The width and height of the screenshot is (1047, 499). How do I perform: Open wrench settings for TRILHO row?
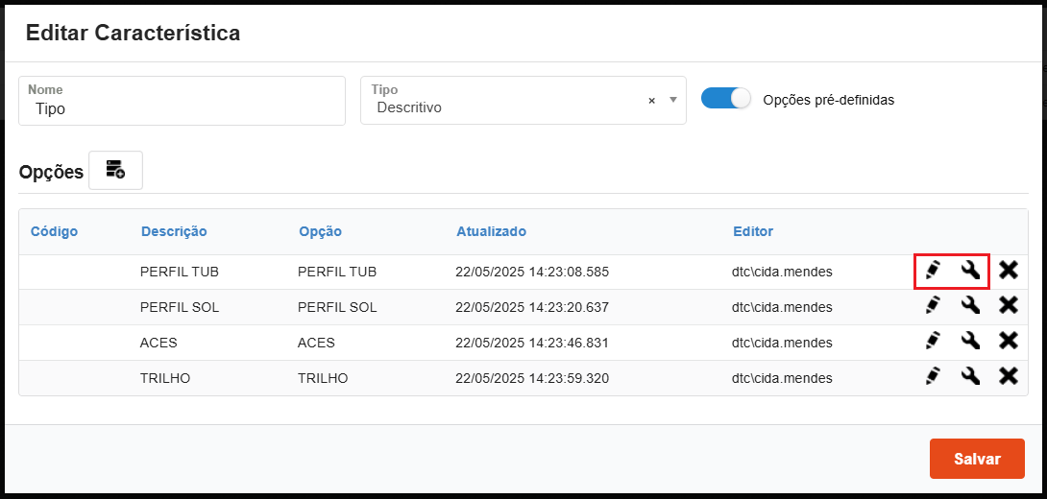coord(970,377)
